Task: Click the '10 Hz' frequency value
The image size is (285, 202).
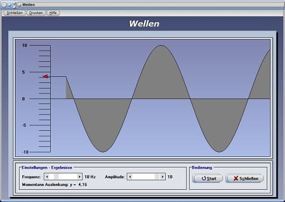Action: 90,177
